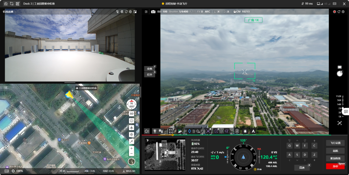The height and width of the screenshot is (175, 349).
Task: Switch to the 红外 infrared camera tab
Action: 150,75
